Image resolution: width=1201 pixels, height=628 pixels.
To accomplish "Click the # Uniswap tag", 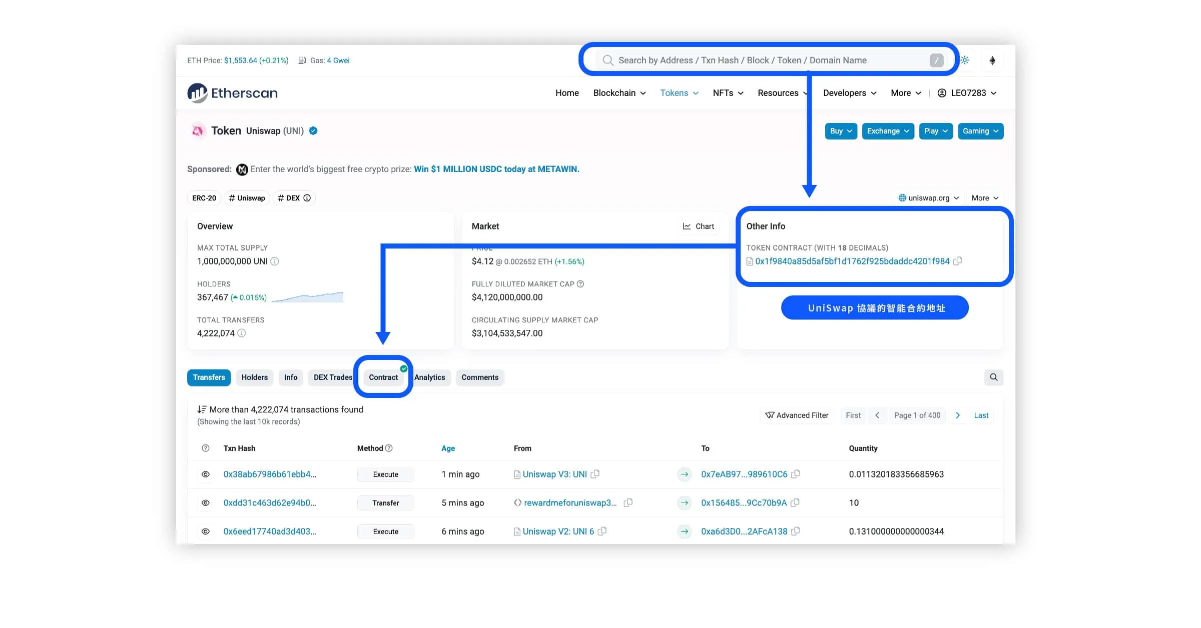I will [247, 198].
